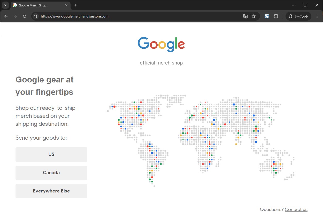Click the 'Google gear at your fingertips' heading

click(x=44, y=86)
